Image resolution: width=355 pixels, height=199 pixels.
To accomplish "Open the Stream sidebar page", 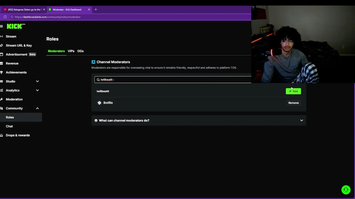I will coord(11,36).
